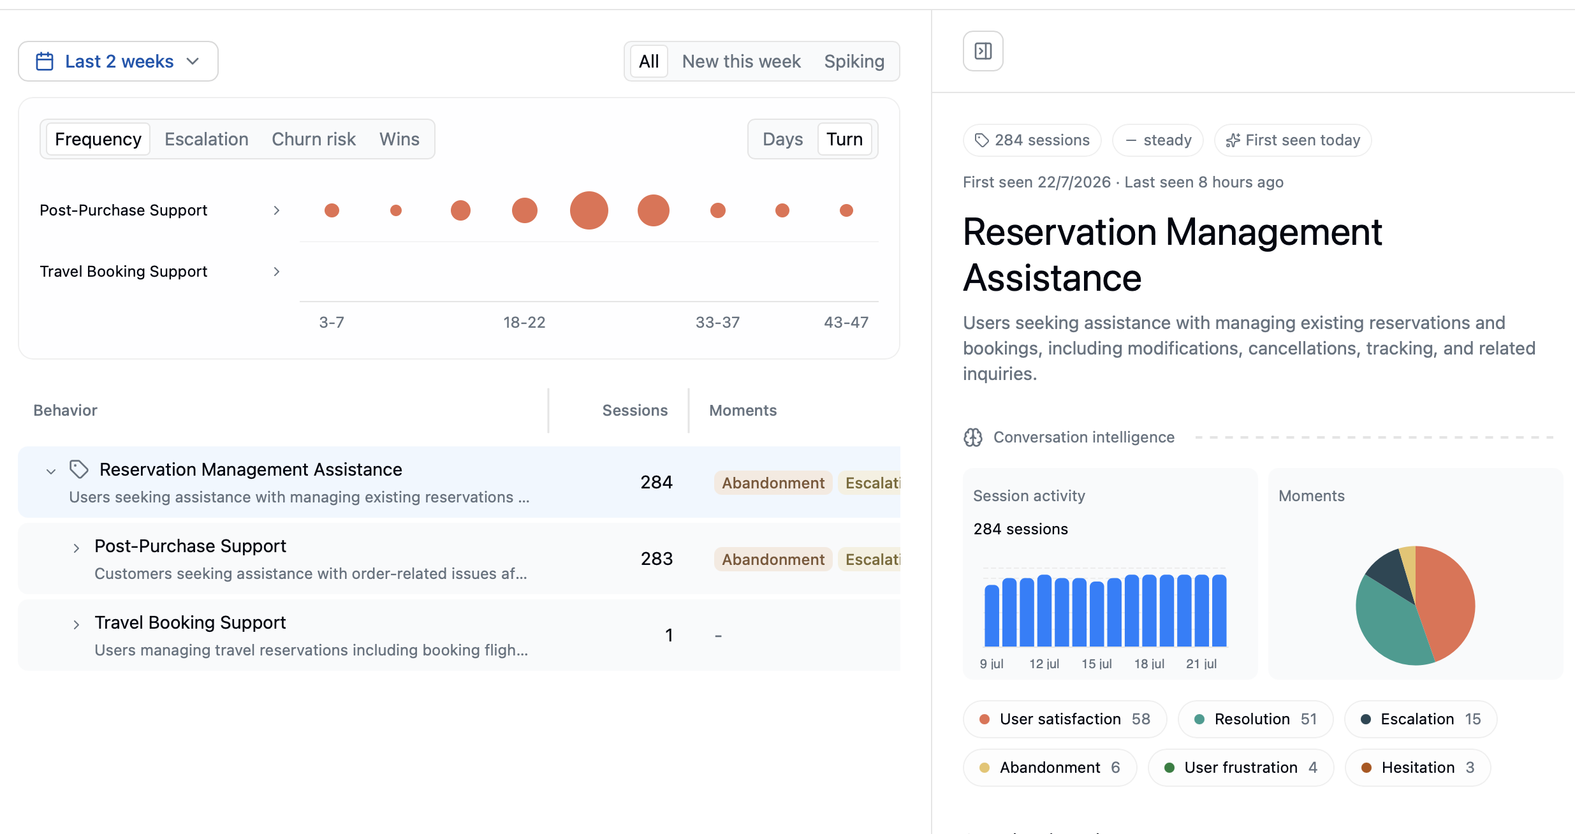Click the 284 sessions chip
This screenshot has height=834, width=1575.
click(1032, 140)
